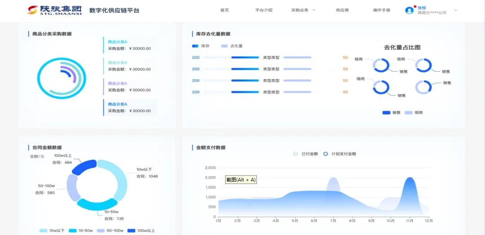Click the 50~100w legend color swatch
The width and height of the screenshot is (485, 235).
tap(101, 231)
